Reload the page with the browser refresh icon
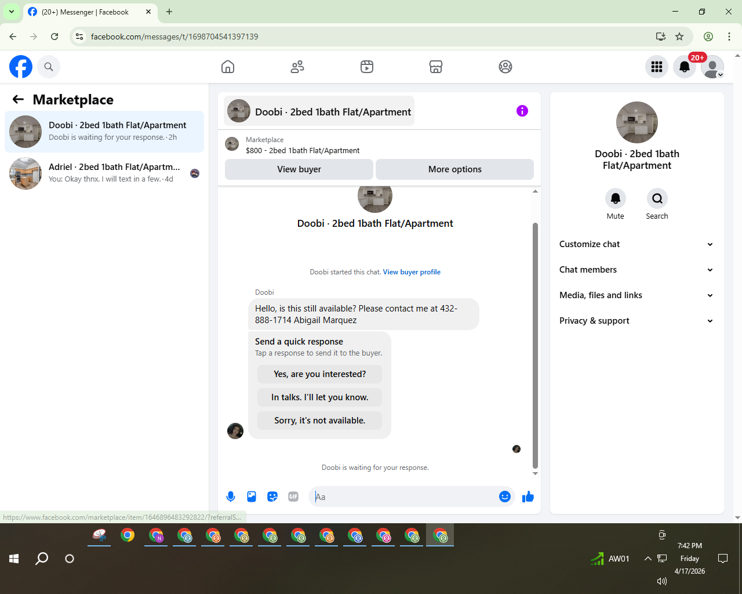742x594 pixels. tap(54, 37)
